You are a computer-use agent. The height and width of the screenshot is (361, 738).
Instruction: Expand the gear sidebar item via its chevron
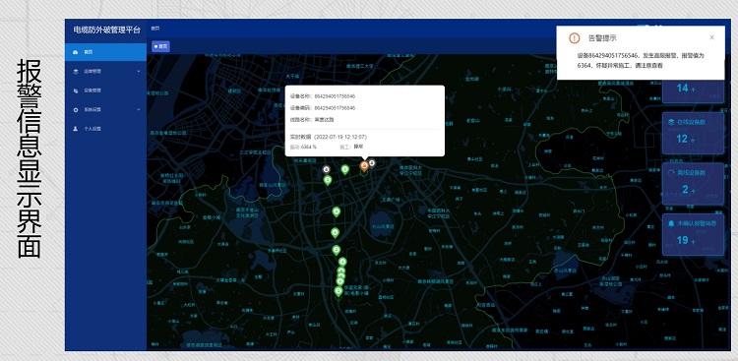pyautogui.click(x=139, y=109)
